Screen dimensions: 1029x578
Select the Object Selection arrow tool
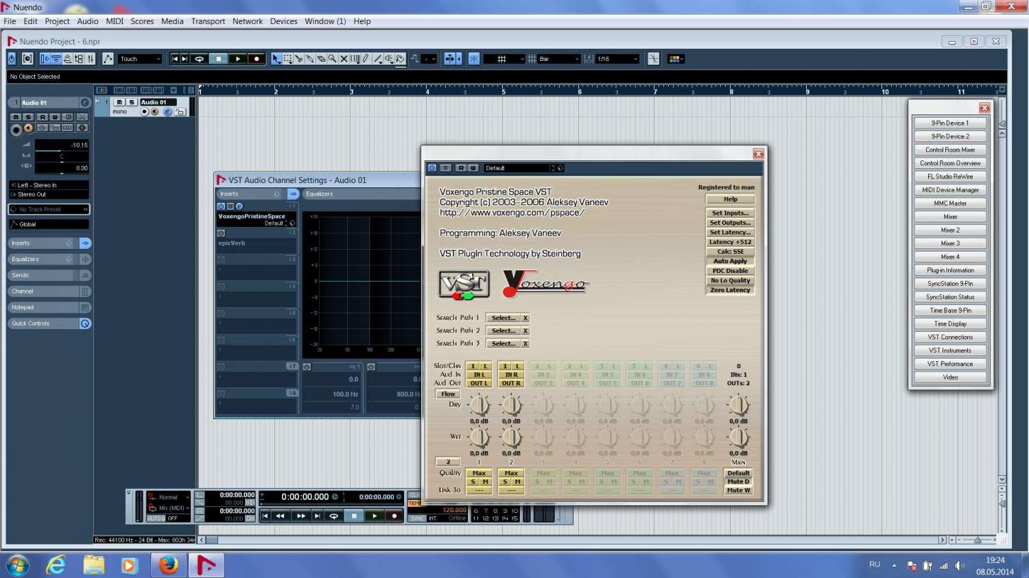[276, 59]
